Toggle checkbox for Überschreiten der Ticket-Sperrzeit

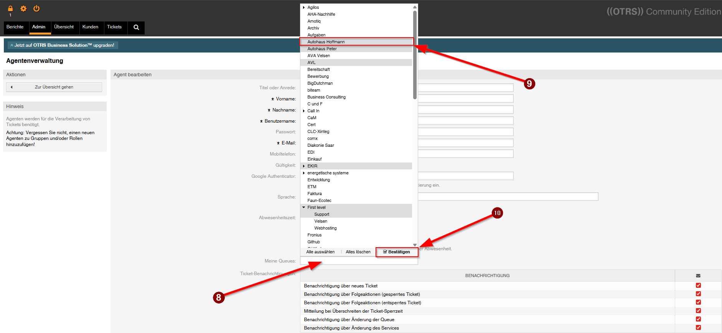pyautogui.click(x=698, y=311)
